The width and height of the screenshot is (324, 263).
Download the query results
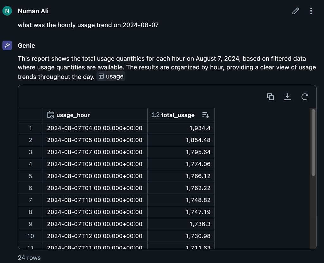coord(287,97)
